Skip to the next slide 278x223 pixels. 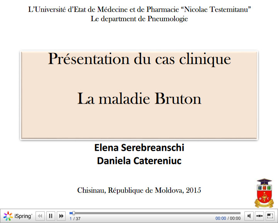[61, 216]
